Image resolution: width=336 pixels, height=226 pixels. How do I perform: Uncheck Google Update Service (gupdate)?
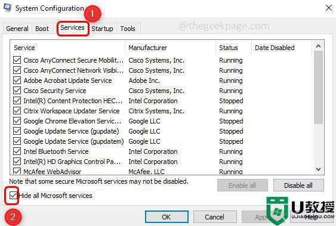[17, 131]
